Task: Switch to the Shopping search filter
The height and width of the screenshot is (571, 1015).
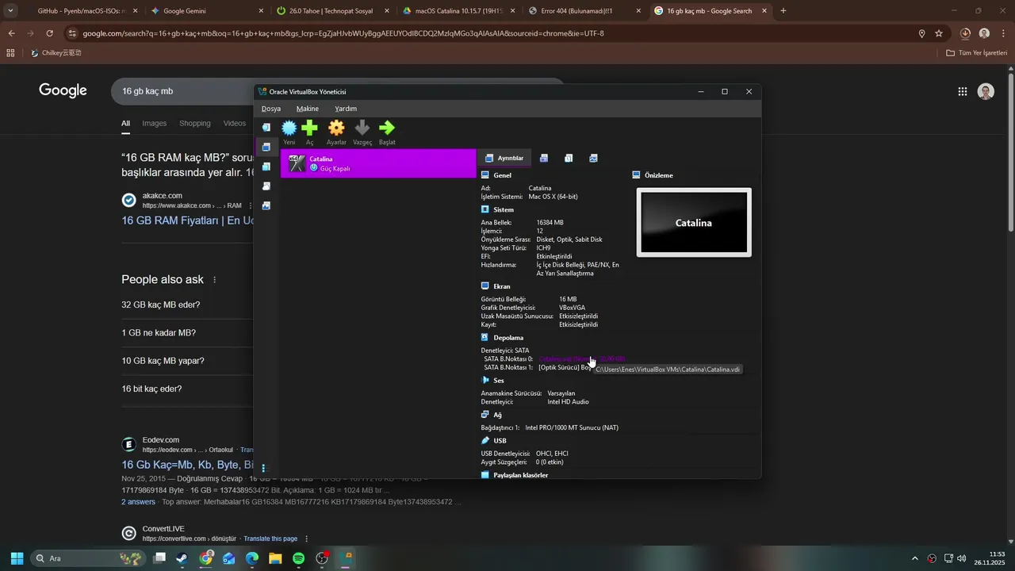Action: tap(195, 123)
